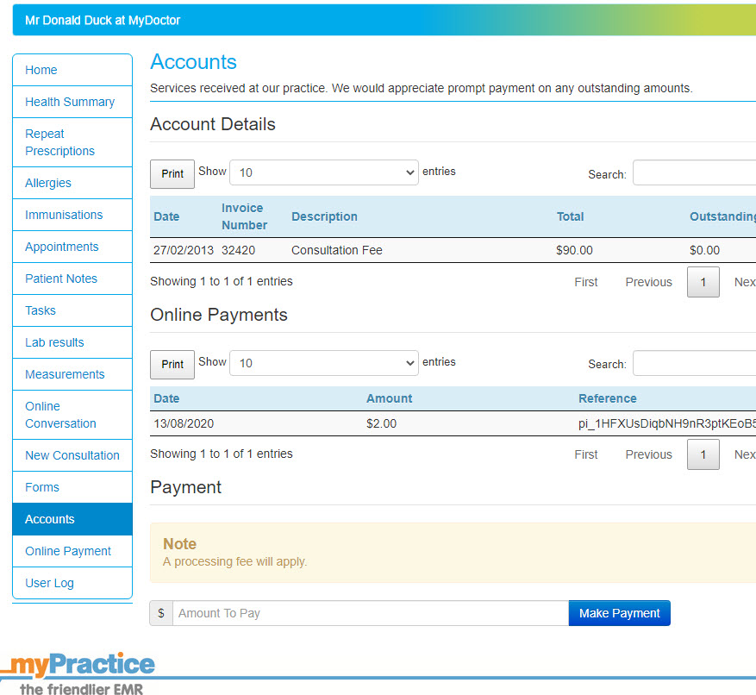
Task: Select page 1 in Online Payments pagination
Action: click(703, 454)
